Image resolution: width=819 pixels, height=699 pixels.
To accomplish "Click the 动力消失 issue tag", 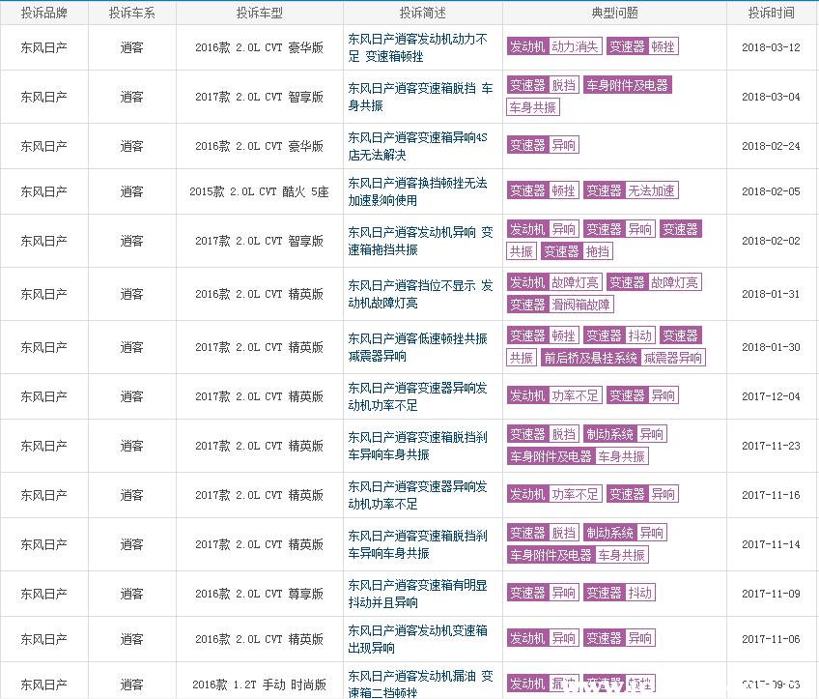I will tap(575, 46).
